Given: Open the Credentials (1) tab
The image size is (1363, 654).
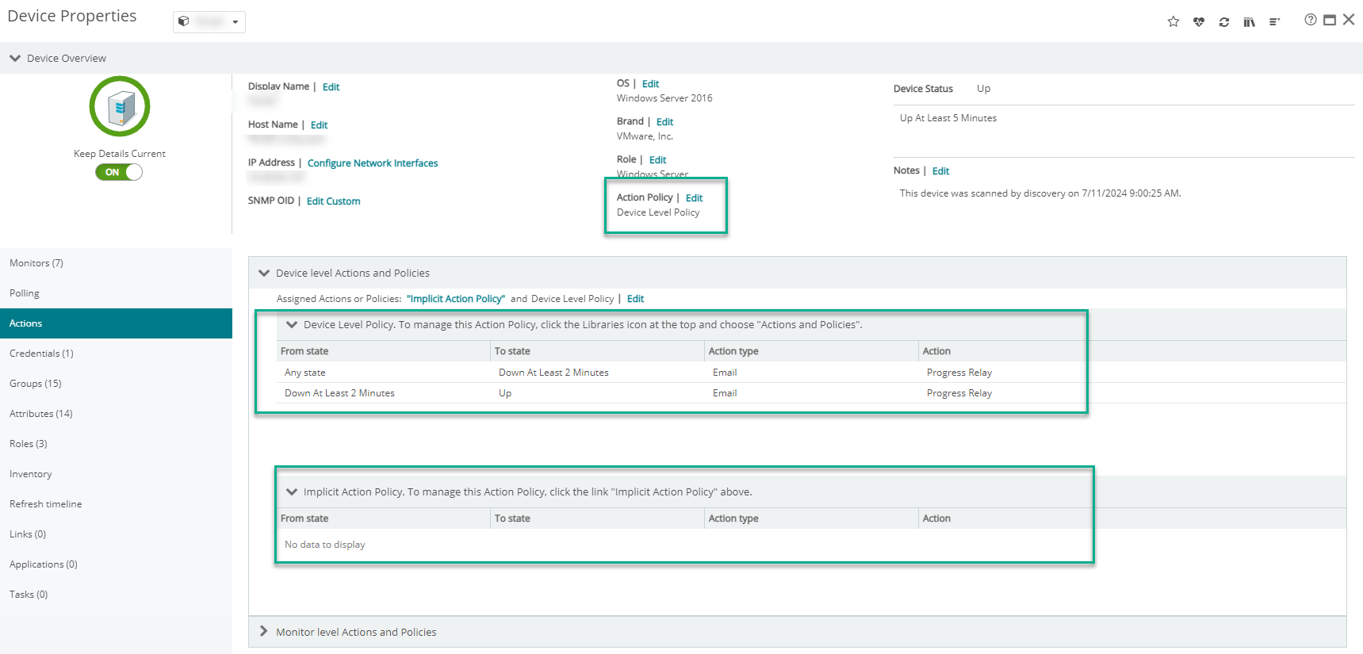Looking at the screenshot, I should [116, 354].
